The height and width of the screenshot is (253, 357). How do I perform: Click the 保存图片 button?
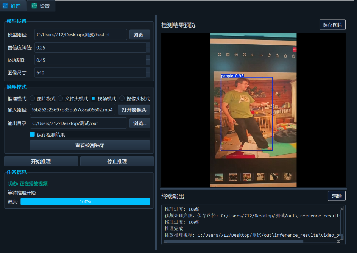click(x=332, y=24)
